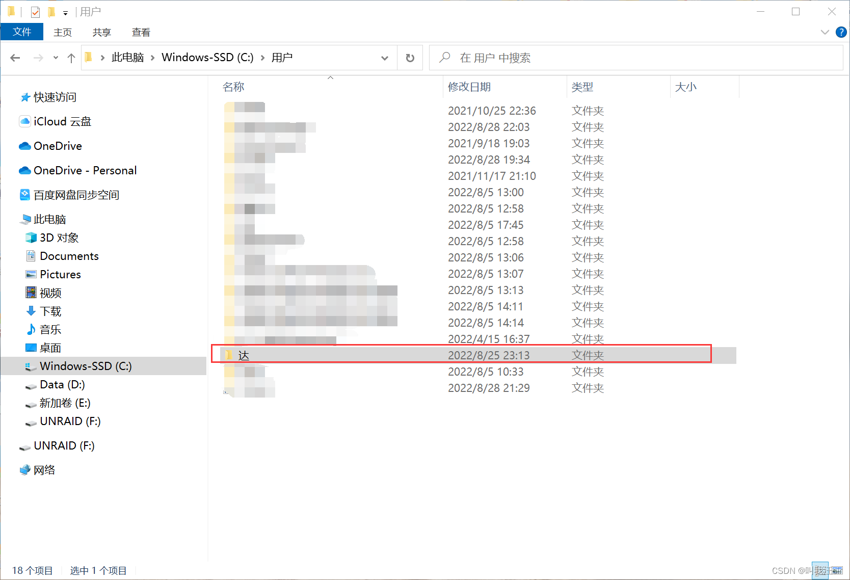Open the help question mark icon
The width and height of the screenshot is (850, 580).
tap(841, 32)
